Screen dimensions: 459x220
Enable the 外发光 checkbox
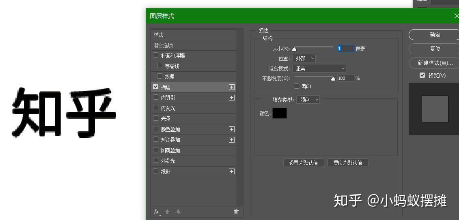(156, 160)
